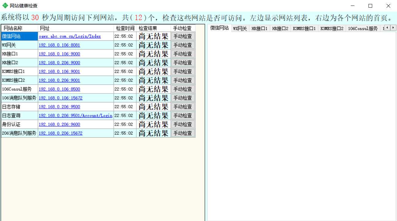The width and height of the screenshot is (397, 221).
Task: Click 手动检查 for 206消息队列服务 row
Action: click(x=183, y=133)
